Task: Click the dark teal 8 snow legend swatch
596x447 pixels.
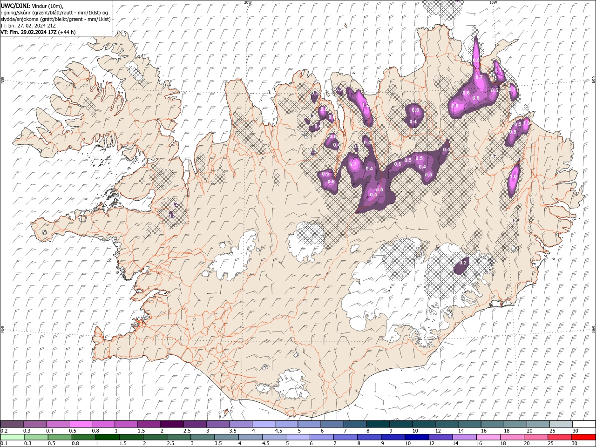Action: pyautogui.click(x=378, y=424)
